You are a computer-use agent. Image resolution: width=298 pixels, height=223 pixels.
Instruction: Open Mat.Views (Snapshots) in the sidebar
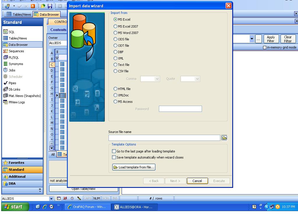[x=22, y=96]
